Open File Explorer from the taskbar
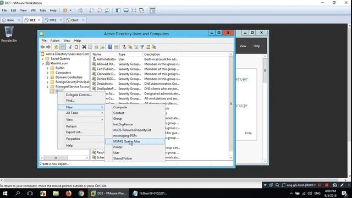The width and height of the screenshot is (352, 198). pos(56,193)
